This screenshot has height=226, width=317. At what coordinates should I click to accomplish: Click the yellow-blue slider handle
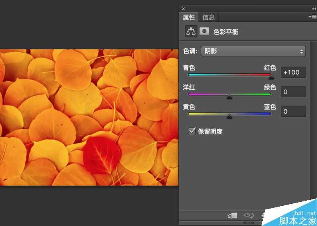(229, 117)
